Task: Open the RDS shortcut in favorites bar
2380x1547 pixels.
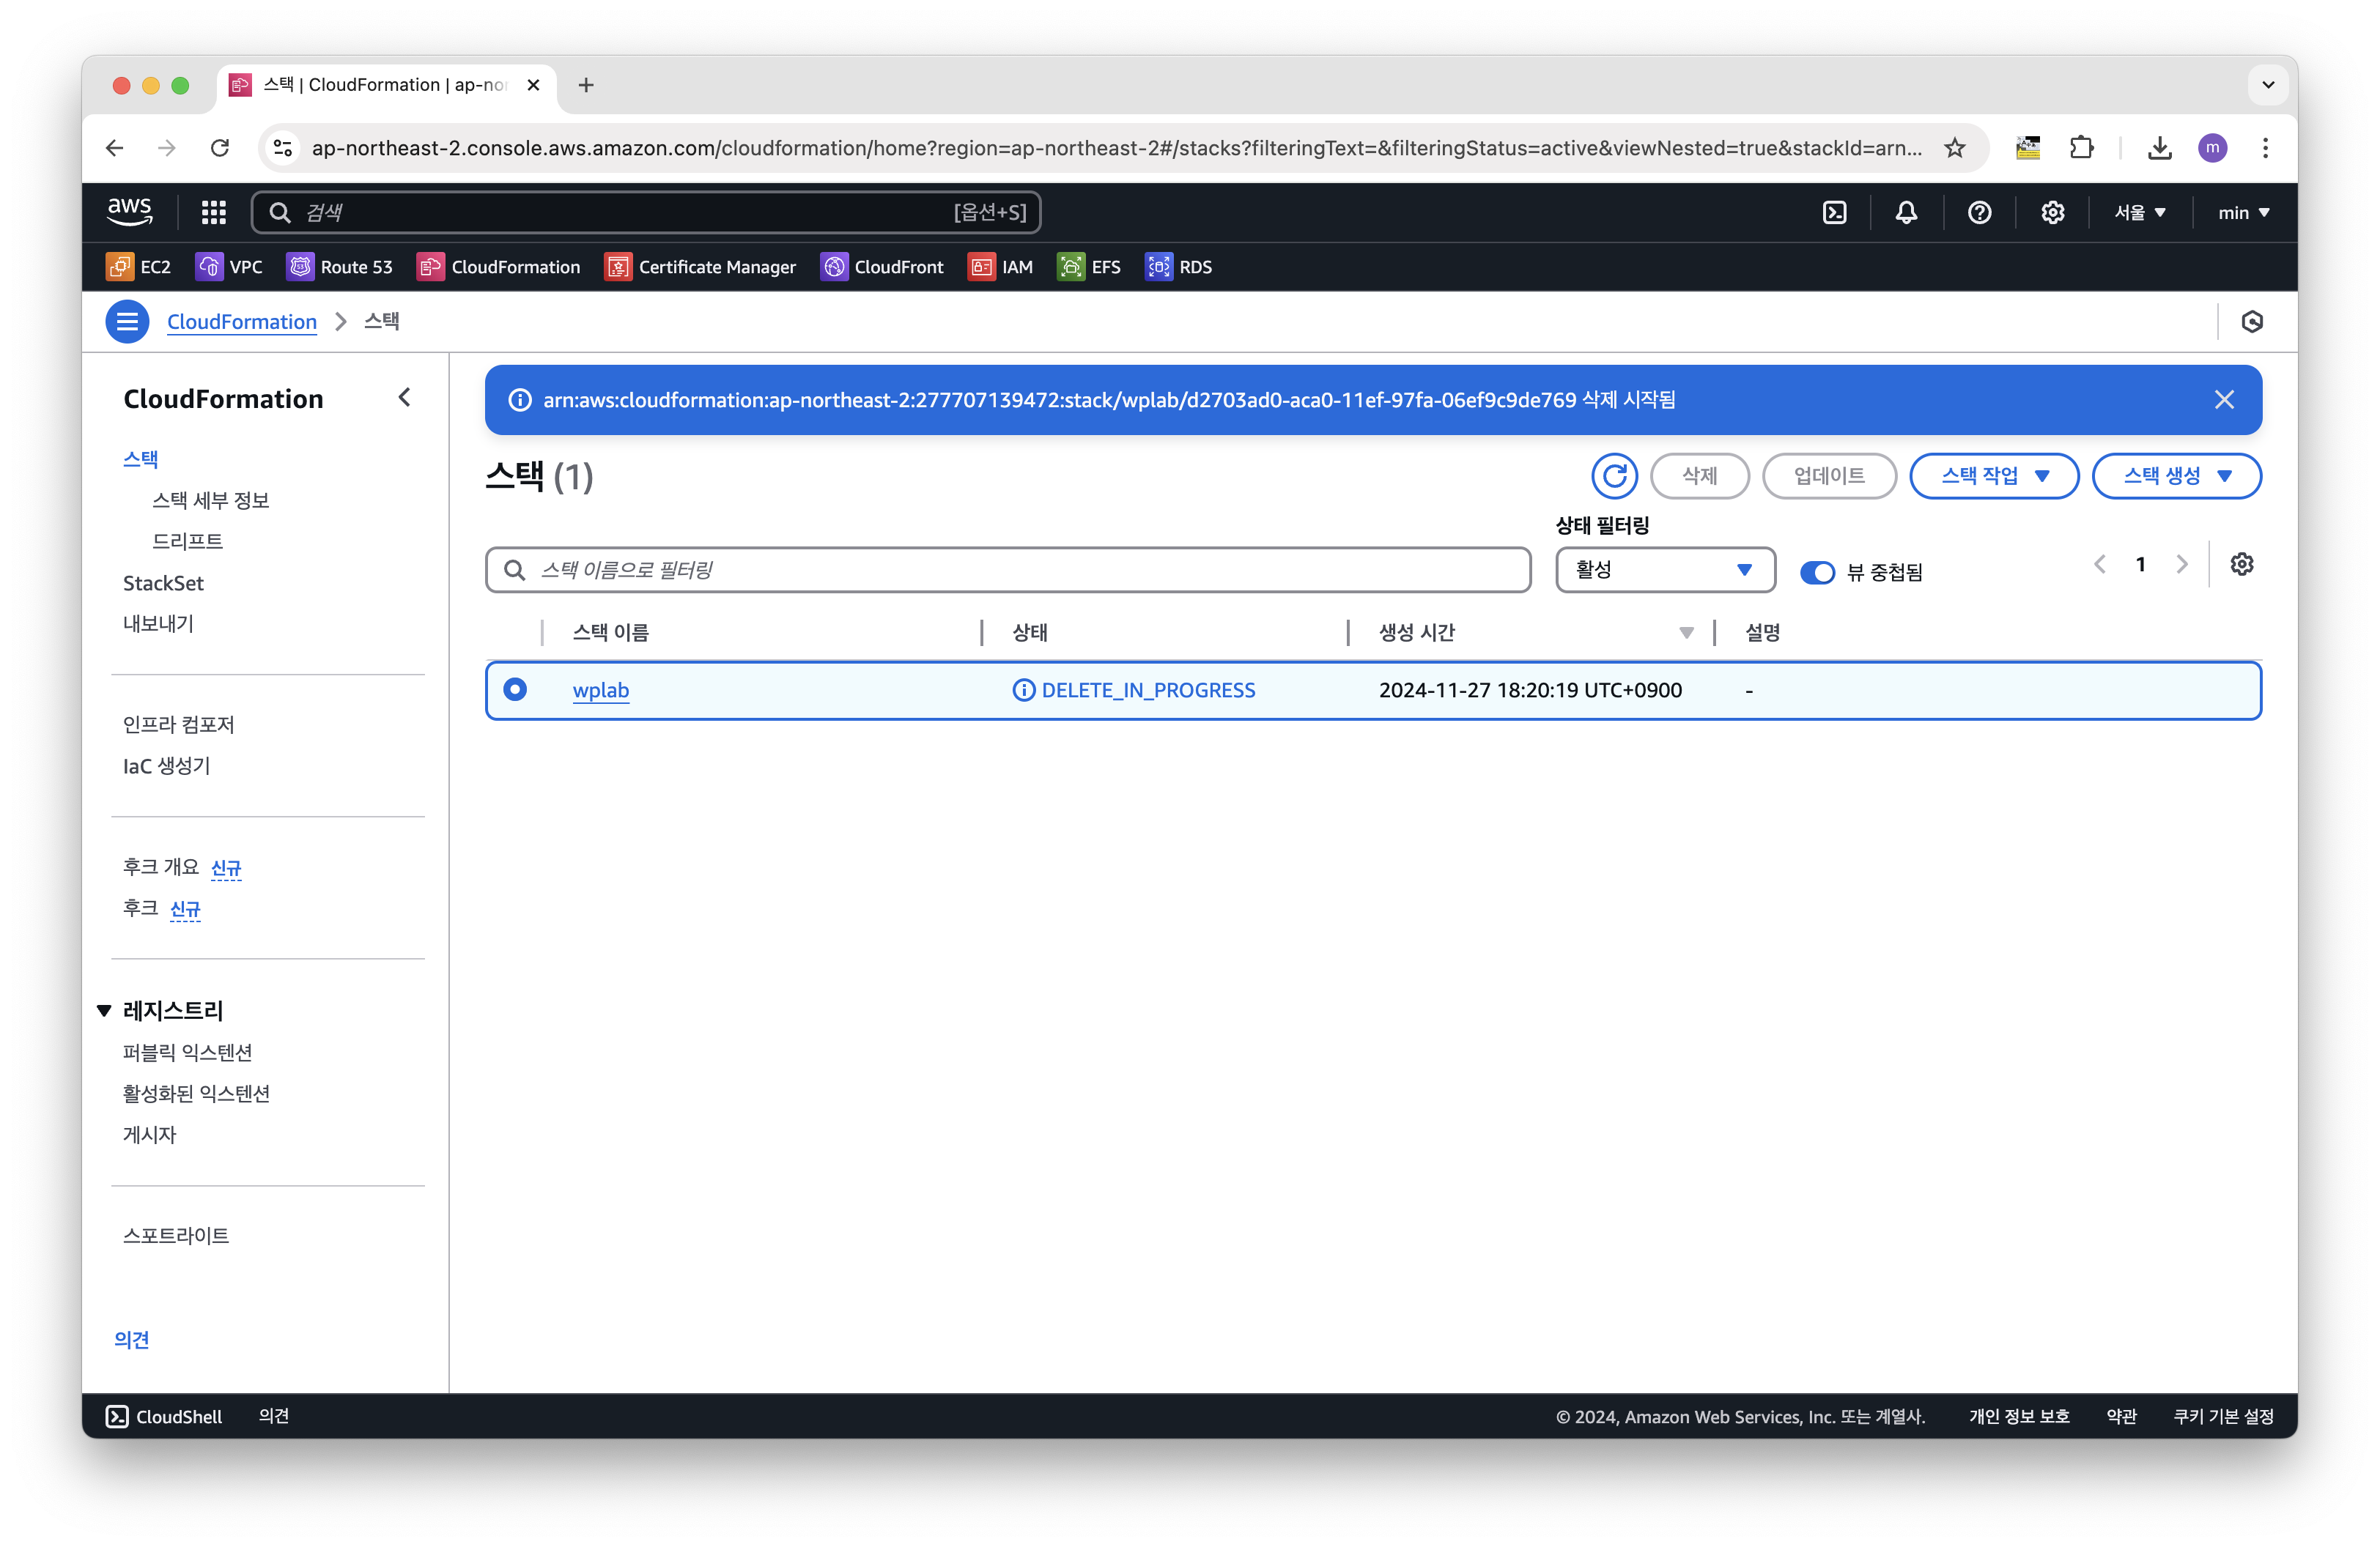Action: pyautogui.click(x=1178, y=267)
